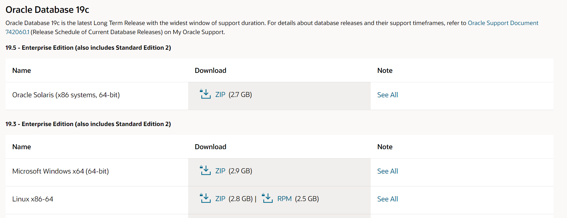Click the Note header in the 19.5 table
Image resolution: width=567 pixels, height=218 pixels.
tap(385, 70)
